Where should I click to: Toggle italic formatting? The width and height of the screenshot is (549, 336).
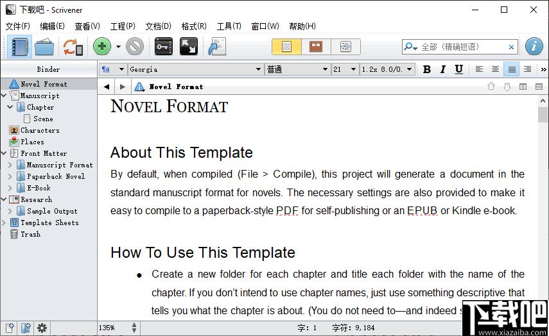pos(442,69)
